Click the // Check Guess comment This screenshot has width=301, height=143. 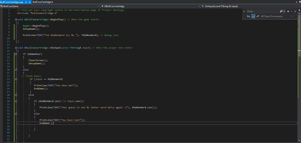[x=31, y=76]
